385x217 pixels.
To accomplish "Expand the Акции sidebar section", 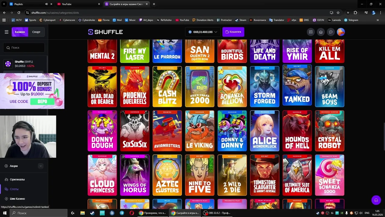I will (x=41, y=166).
